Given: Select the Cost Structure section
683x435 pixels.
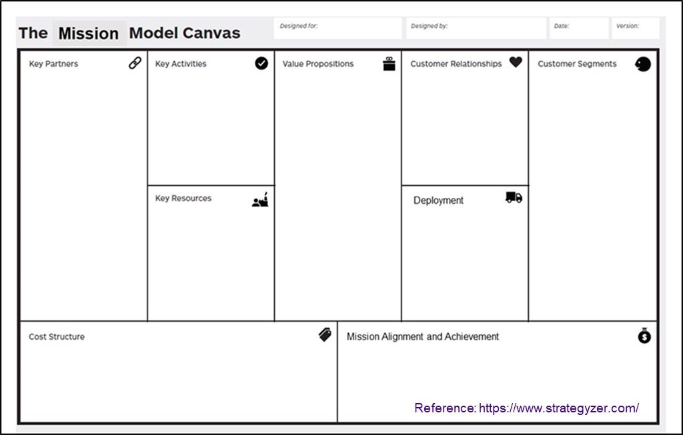Looking at the screenshot, I should [x=55, y=336].
